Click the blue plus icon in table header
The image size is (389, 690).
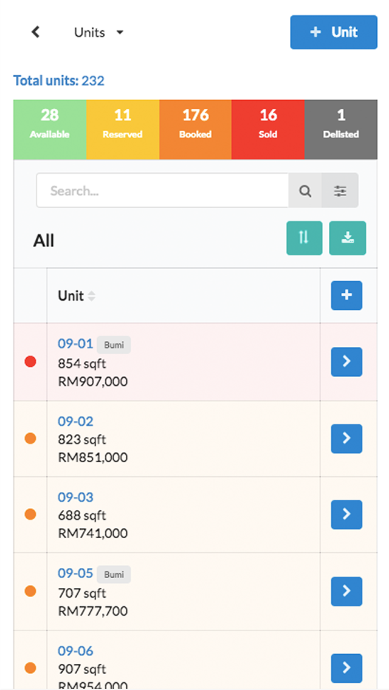[x=346, y=296]
